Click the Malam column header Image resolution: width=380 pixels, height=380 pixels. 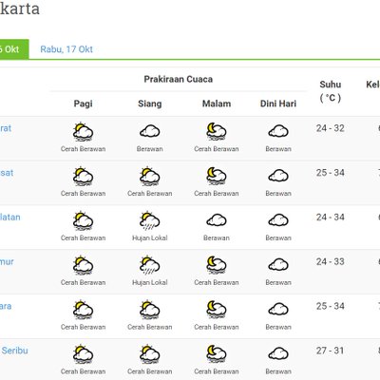217,104
